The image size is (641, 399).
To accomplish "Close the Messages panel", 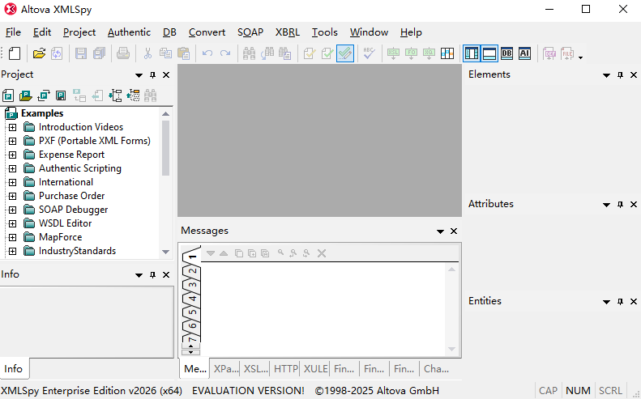I will click(x=454, y=231).
